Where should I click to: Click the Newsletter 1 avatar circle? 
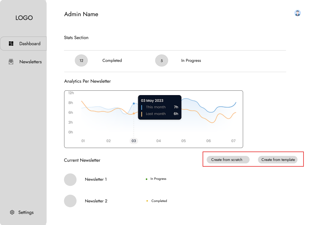pyautogui.click(x=70, y=180)
